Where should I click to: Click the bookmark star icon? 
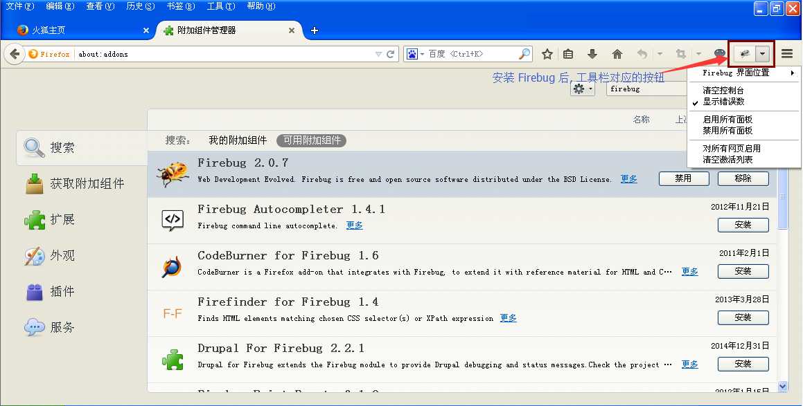[547, 54]
